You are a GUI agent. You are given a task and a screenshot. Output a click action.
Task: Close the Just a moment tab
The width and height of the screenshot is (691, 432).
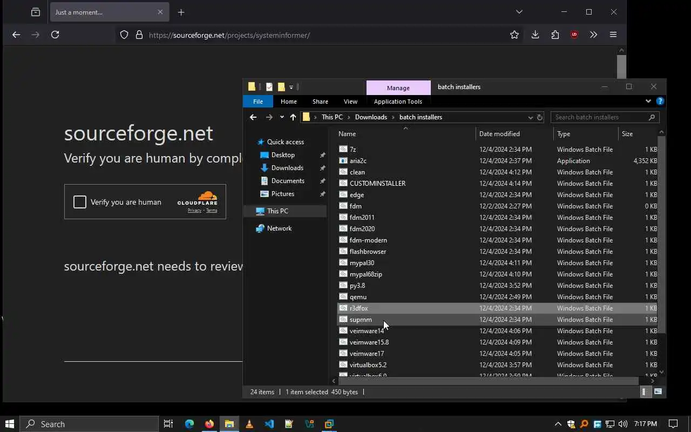[x=160, y=12]
